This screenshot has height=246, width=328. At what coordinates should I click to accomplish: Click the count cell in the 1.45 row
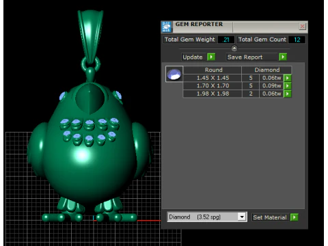tap(251, 78)
